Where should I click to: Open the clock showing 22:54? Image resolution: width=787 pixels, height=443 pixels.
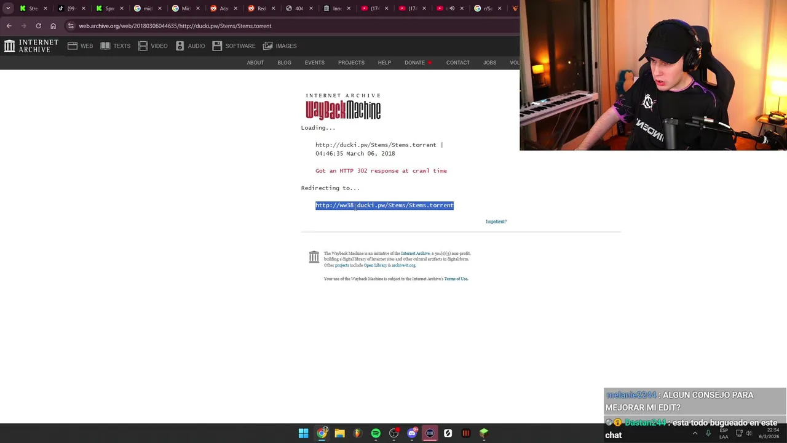point(768,433)
